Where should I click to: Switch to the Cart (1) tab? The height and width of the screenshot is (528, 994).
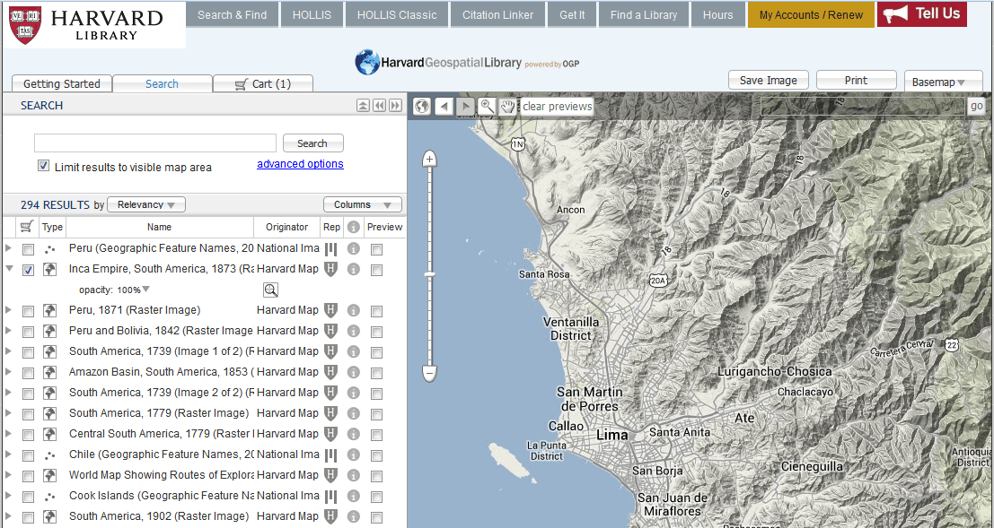(x=262, y=82)
